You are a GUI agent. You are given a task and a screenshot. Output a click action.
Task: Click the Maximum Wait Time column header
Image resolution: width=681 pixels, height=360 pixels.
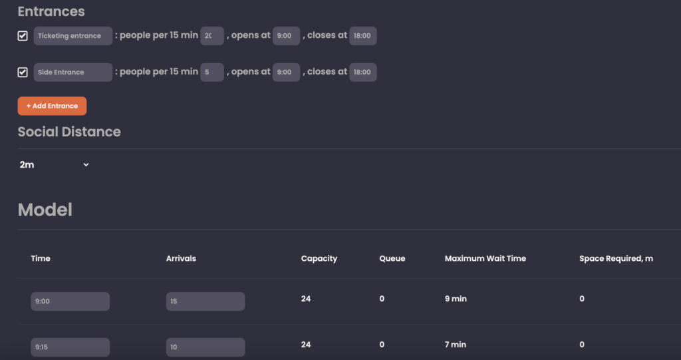[x=485, y=258]
